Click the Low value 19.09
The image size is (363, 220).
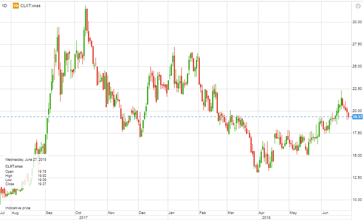pos(42,180)
